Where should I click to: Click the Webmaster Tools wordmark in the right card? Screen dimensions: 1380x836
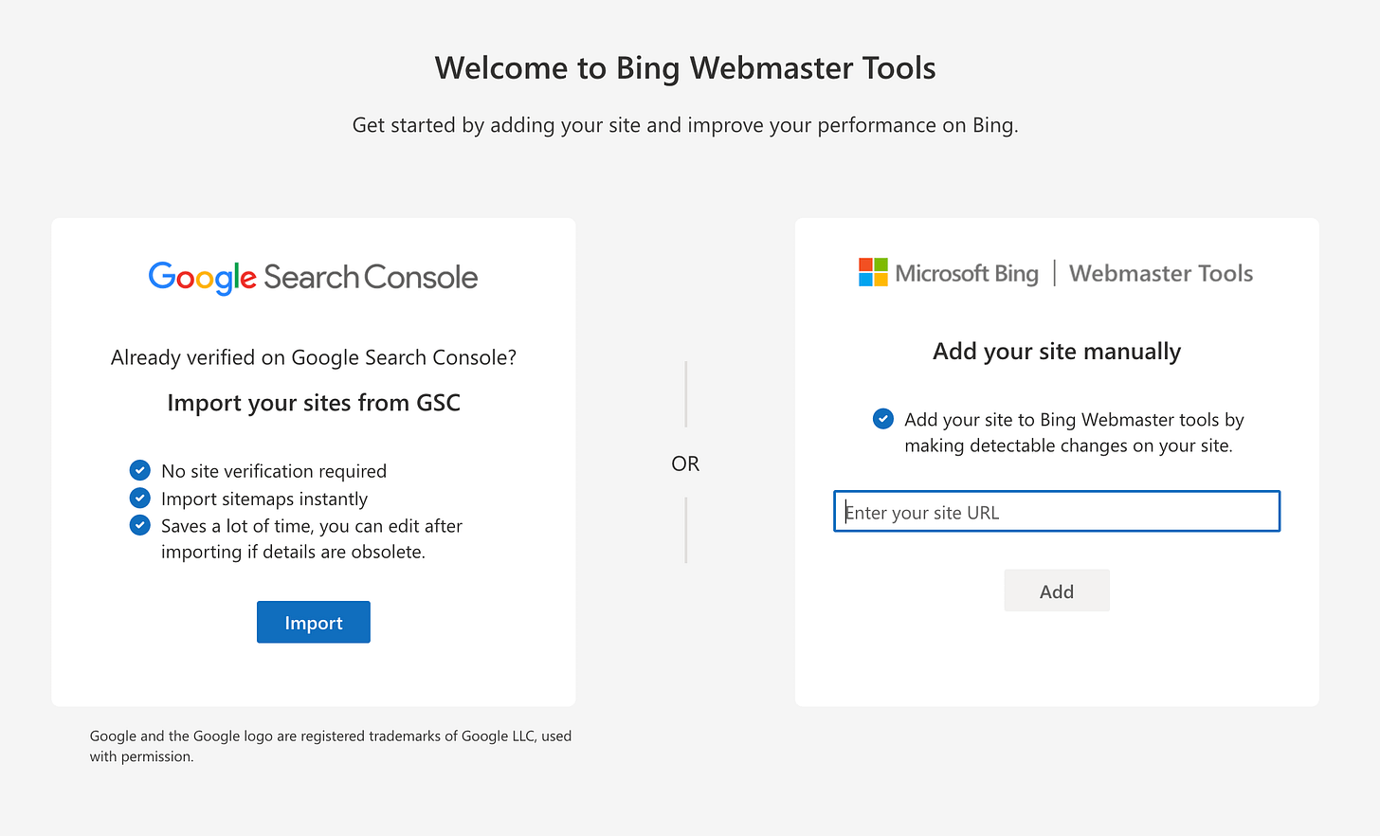click(1161, 273)
